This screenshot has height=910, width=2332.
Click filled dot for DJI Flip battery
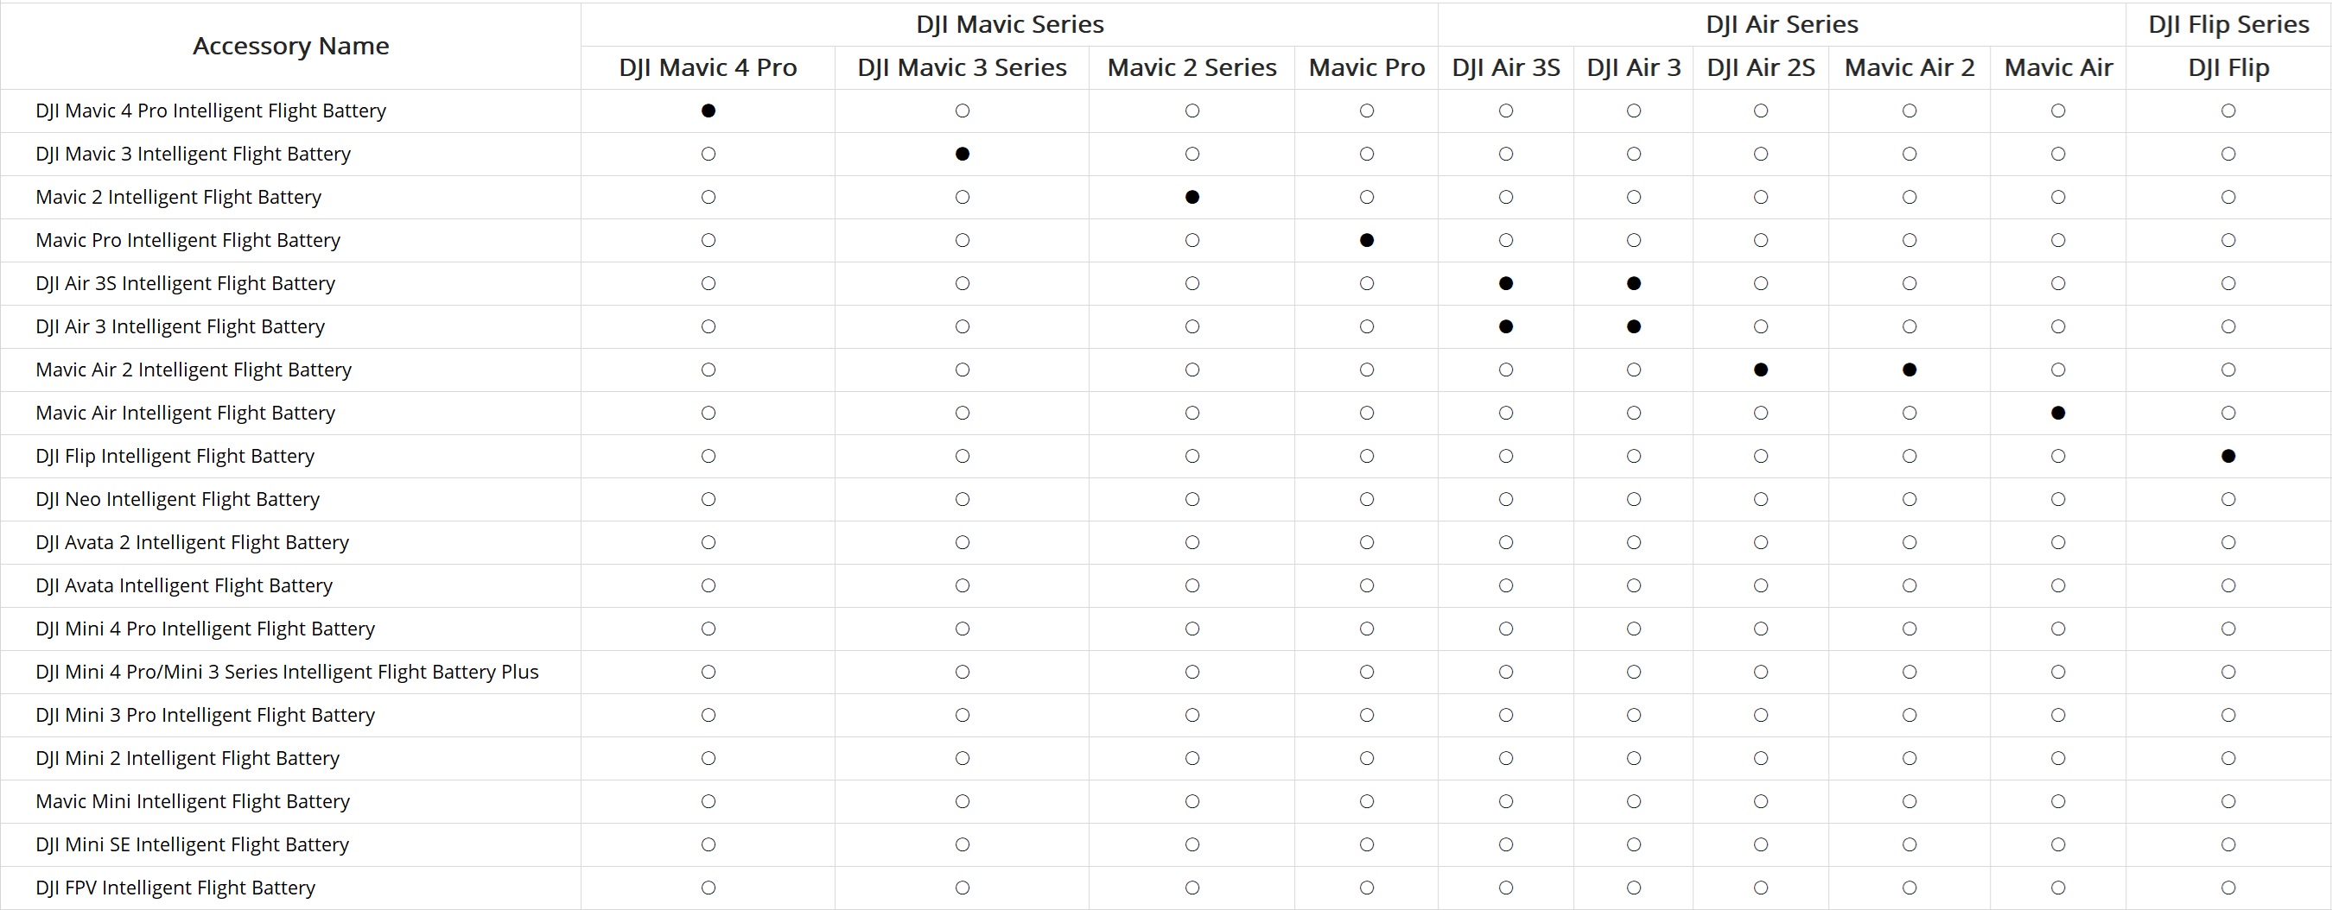(x=2229, y=456)
